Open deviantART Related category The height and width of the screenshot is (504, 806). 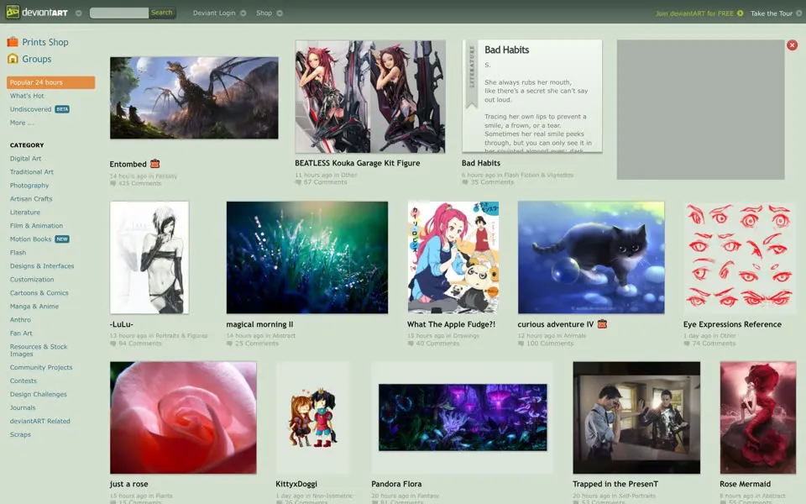coord(40,421)
